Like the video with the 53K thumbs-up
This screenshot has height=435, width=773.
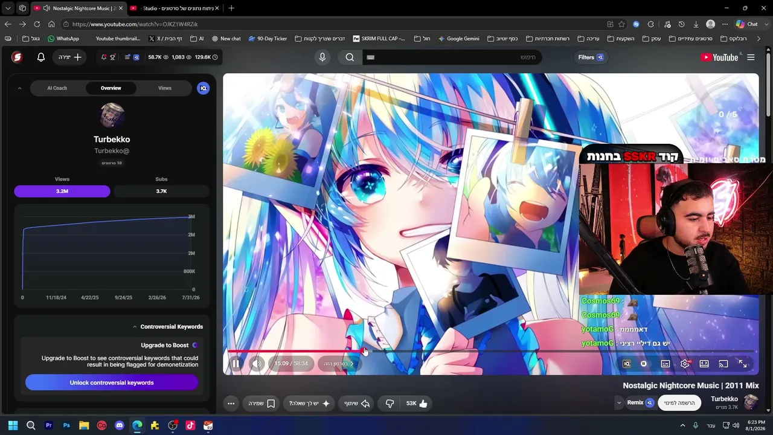[417, 404]
